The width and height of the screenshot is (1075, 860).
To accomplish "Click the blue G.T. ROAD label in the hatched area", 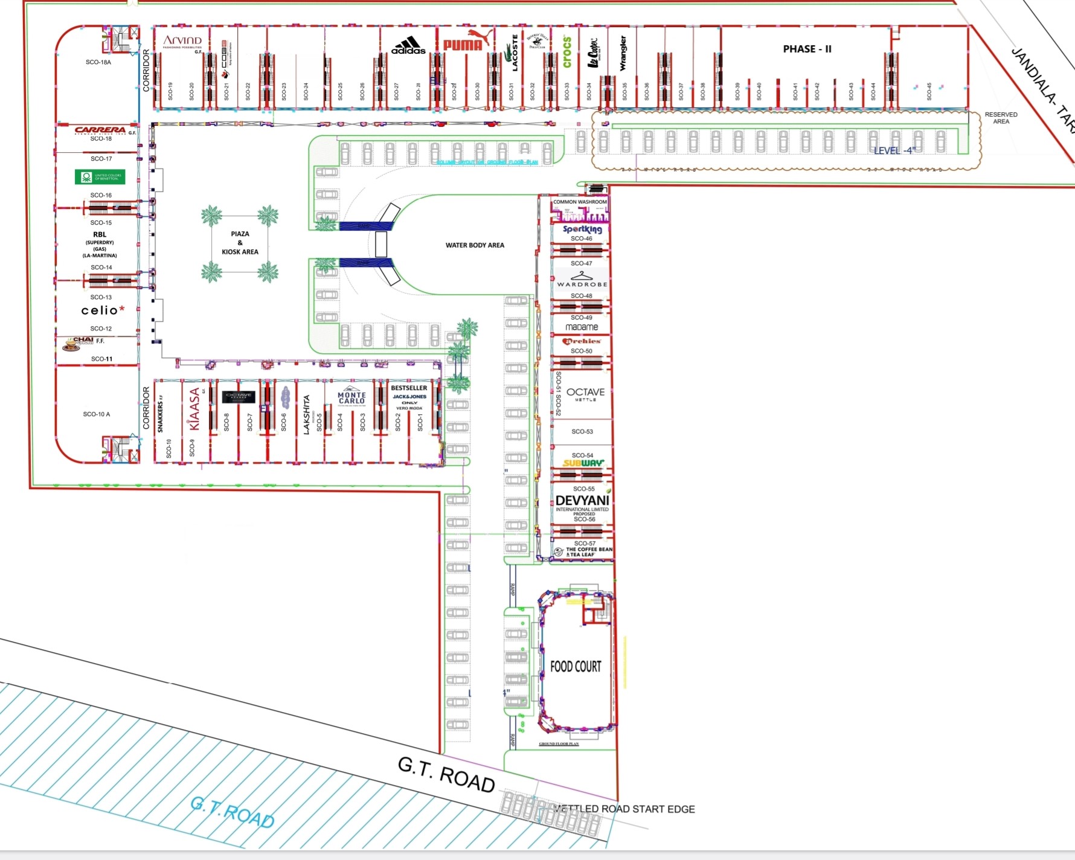I will [233, 812].
